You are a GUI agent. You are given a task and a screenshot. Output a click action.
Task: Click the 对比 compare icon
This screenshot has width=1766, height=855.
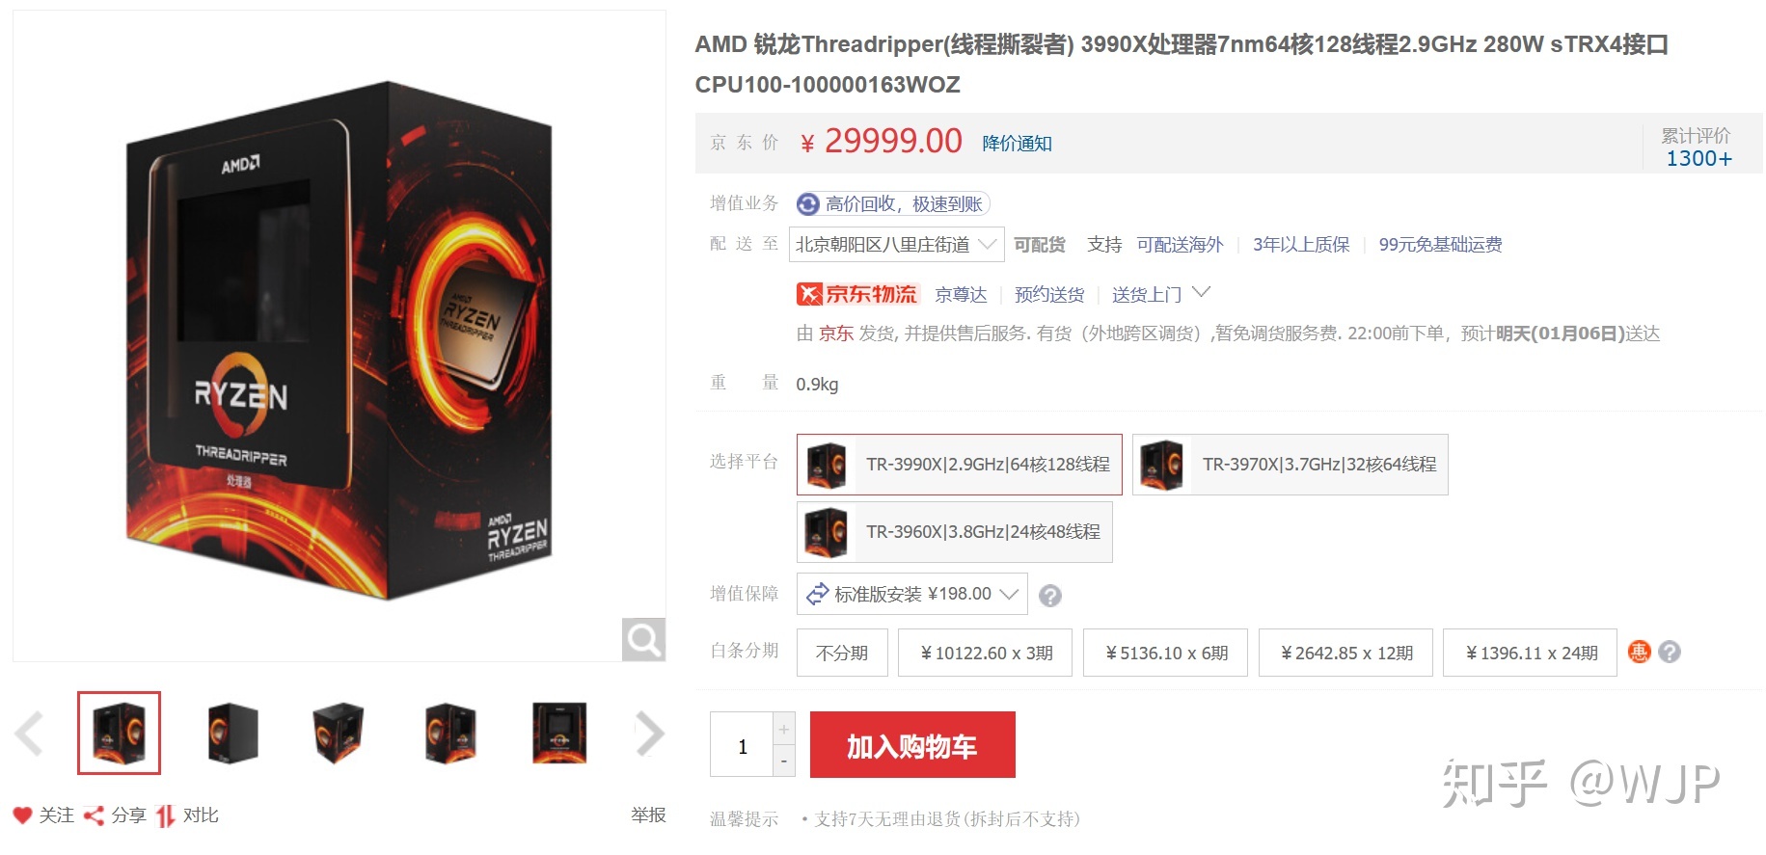coord(166,815)
